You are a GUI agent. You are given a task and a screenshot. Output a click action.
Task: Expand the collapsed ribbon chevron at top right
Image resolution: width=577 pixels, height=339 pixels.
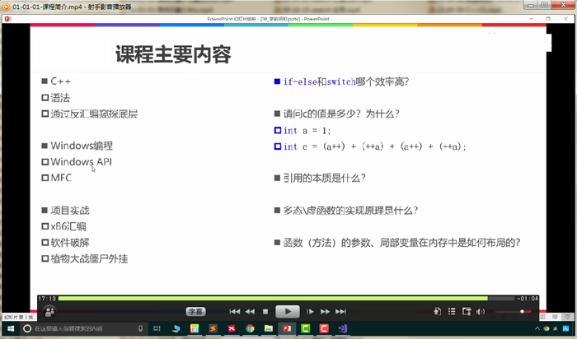[492, 33]
